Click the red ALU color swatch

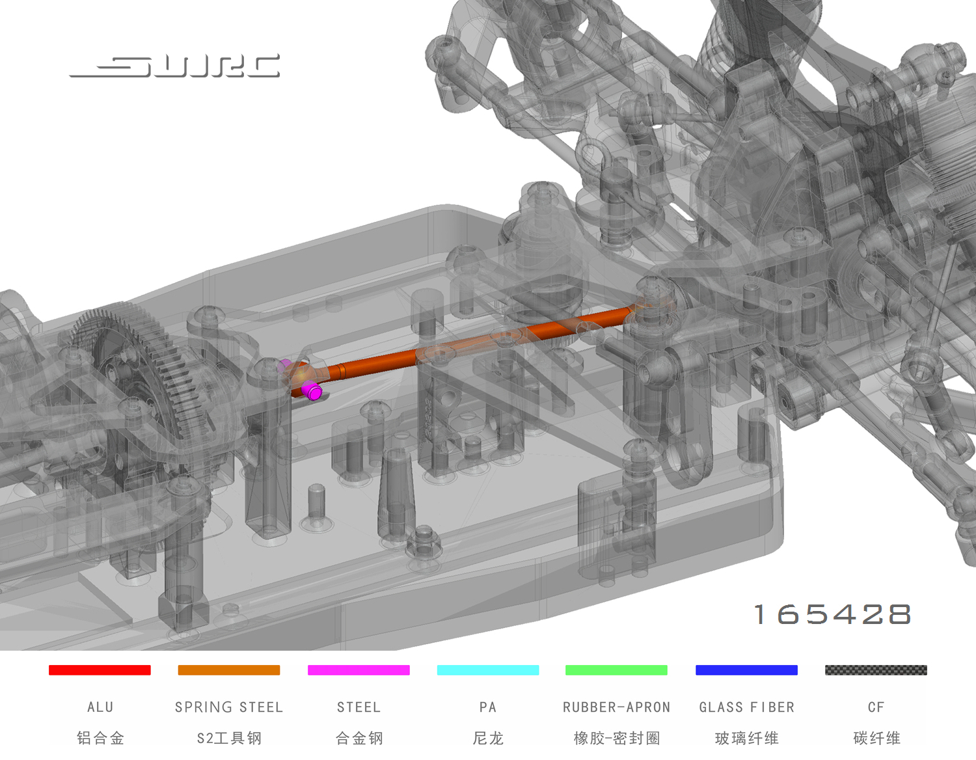(100, 670)
